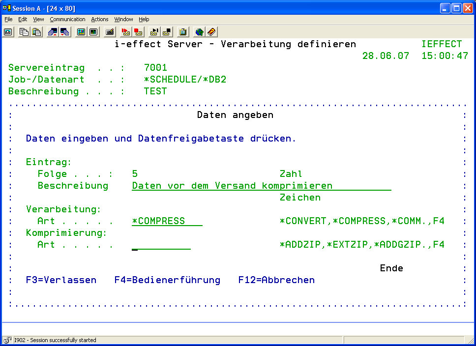Focus the Verarbeitung Art field with *COMPRESS
The height and width of the screenshot is (346, 476).
click(167, 221)
